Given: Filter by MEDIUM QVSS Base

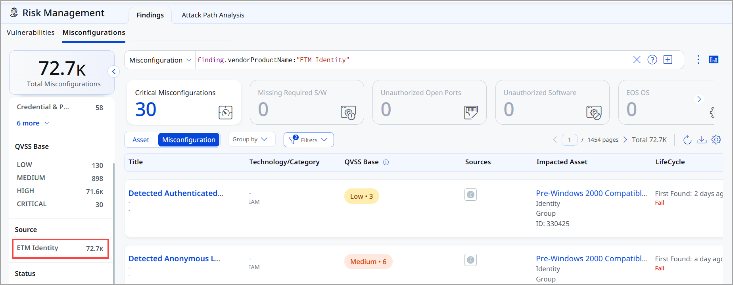Looking at the screenshot, I should pyautogui.click(x=60, y=178).
